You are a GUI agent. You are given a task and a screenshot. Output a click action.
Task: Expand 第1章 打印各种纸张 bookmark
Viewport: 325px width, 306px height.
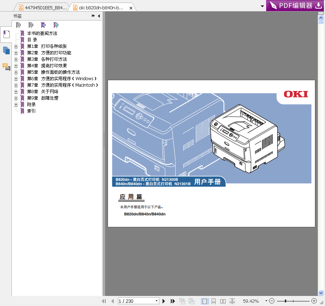(16, 46)
